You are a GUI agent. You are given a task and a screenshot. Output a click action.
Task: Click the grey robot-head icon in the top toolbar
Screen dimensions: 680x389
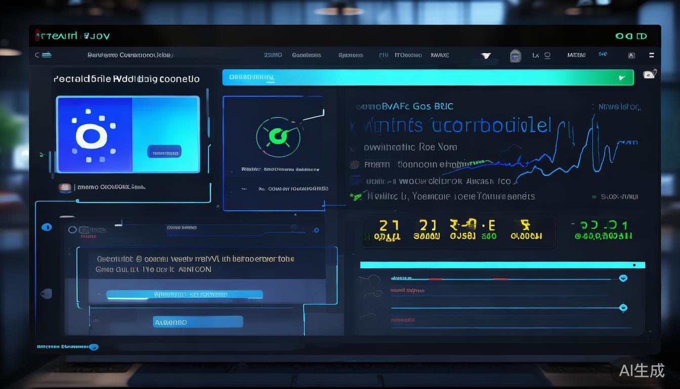pyautogui.click(x=515, y=56)
